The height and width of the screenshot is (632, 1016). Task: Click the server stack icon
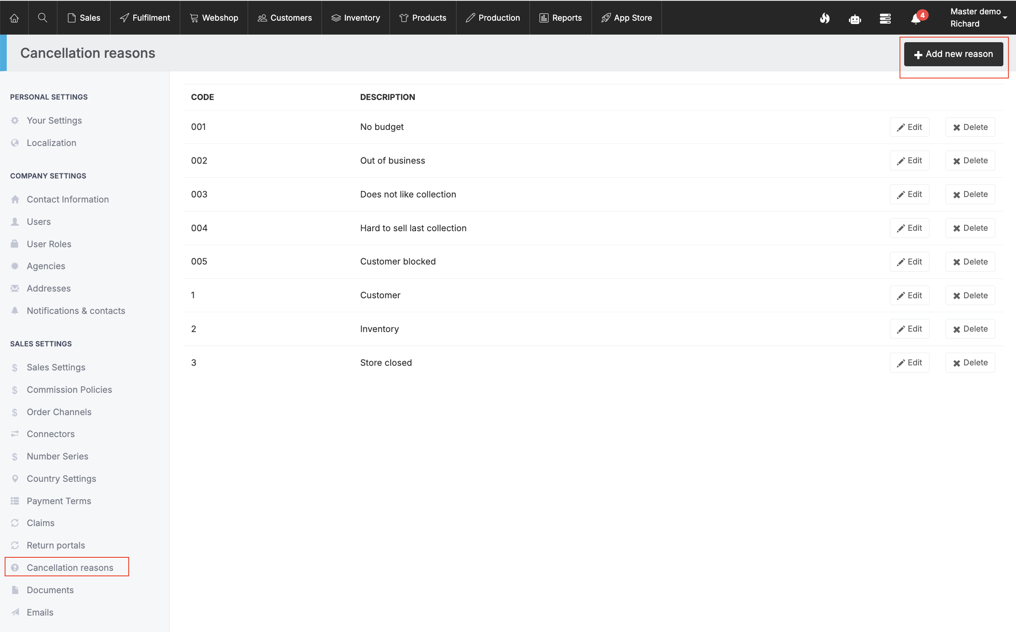885,19
